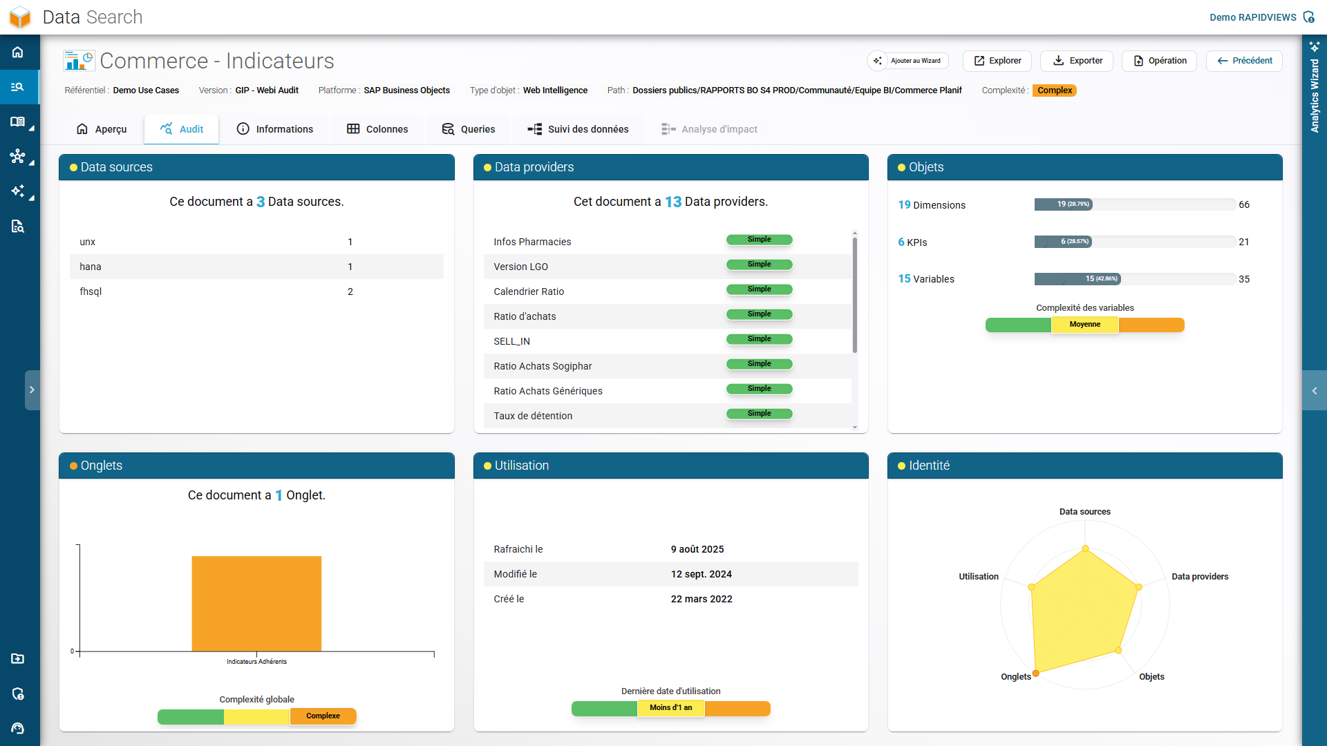Click the Simple status pill next to SELL_IN
Screen dimensions: 1327x746
tap(759, 339)
